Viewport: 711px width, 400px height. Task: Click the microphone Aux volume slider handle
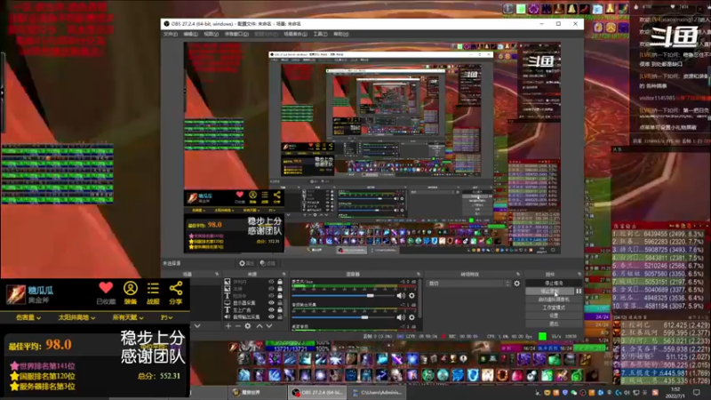[x=370, y=296]
